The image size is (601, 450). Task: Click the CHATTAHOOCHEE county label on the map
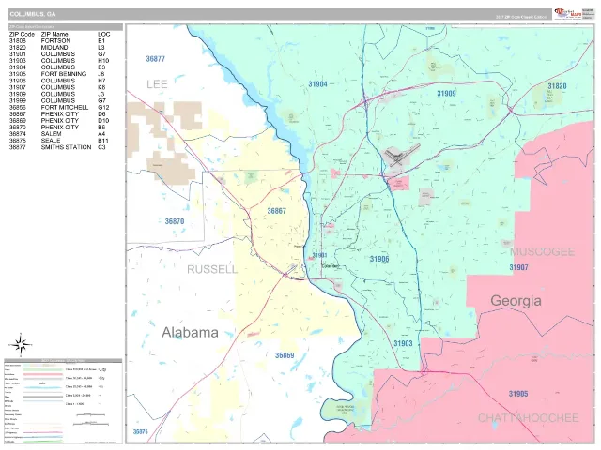click(528, 418)
